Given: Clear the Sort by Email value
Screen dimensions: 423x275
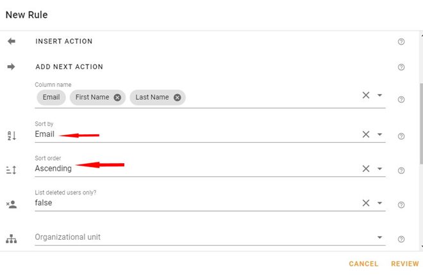Looking at the screenshot, I should pyautogui.click(x=366, y=134).
